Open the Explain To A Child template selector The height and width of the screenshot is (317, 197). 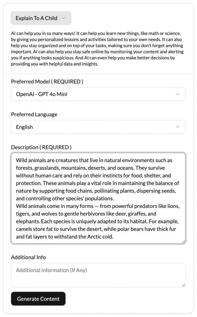coord(41,18)
